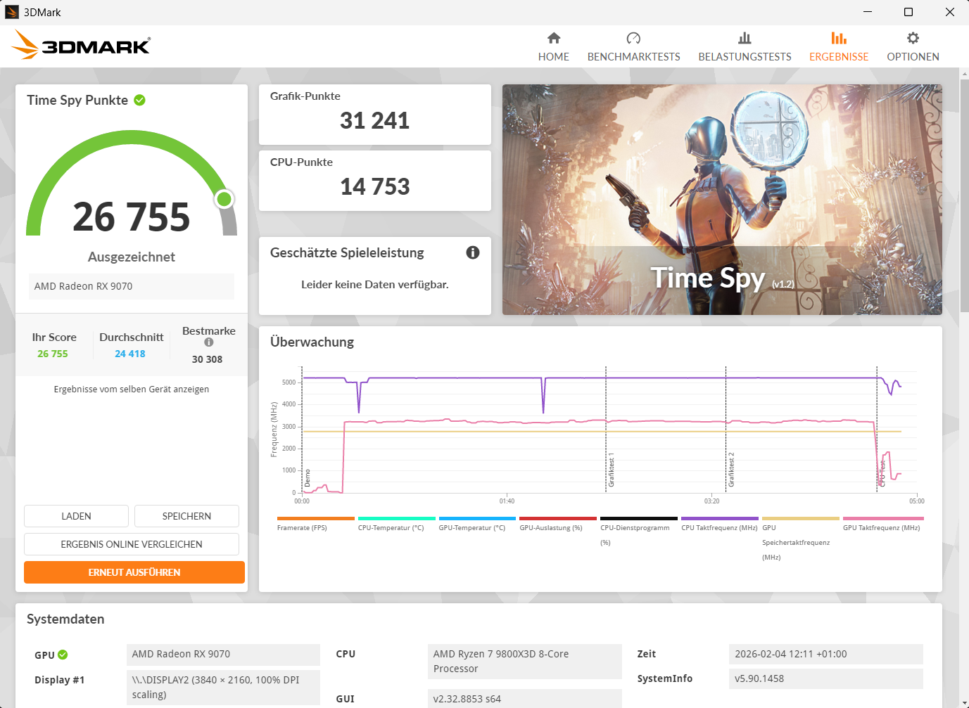969x708 pixels.
Task: Click ERGEBNIS ONLINE VERGLEICHEN button
Action: [x=132, y=544]
